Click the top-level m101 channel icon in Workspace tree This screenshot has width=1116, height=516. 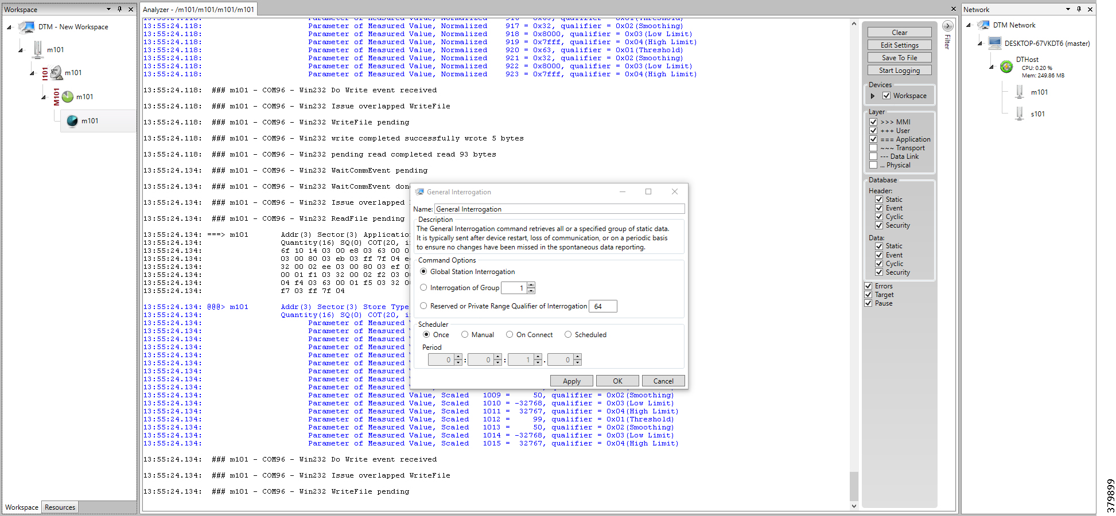coord(38,50)
